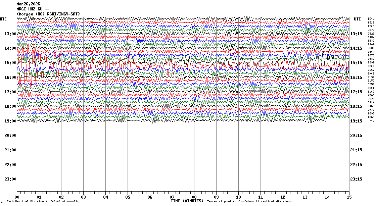Click the Mar26,2026 date label
Screen dimensions: 376x206
[x=29, y=4]
